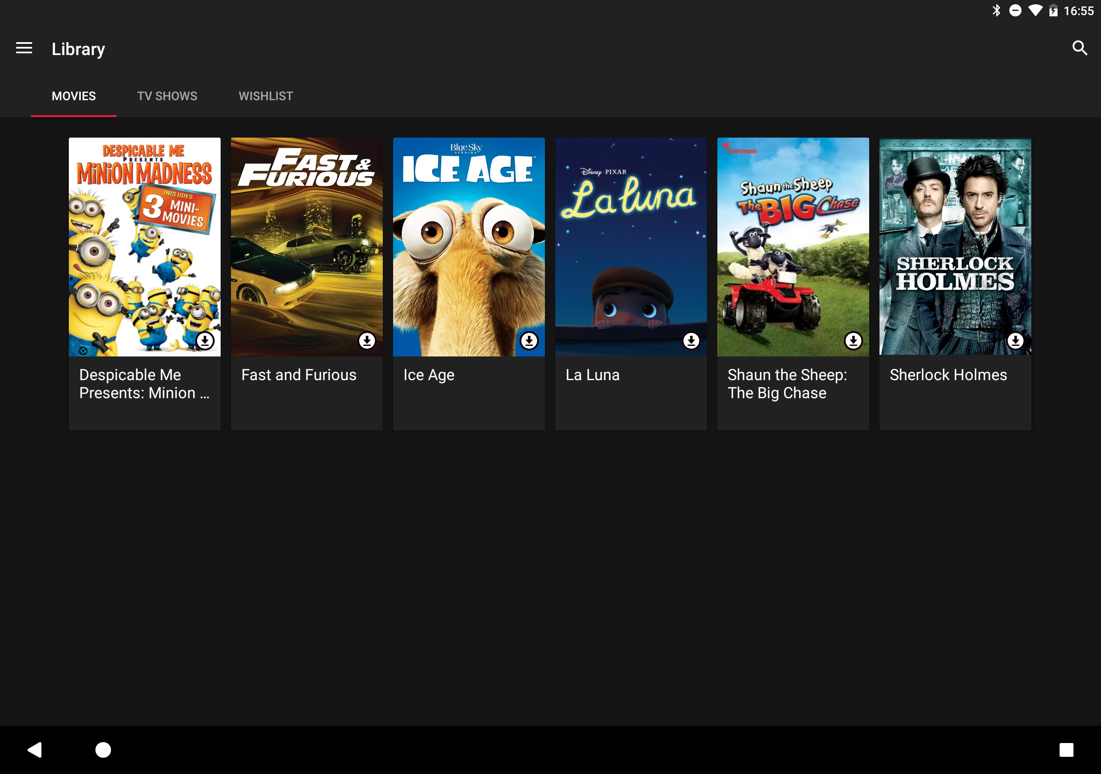Click the 'Despicable Me Presents: Minion ...' title
This screenshot has height=774, width=1101.
[145, 384]
